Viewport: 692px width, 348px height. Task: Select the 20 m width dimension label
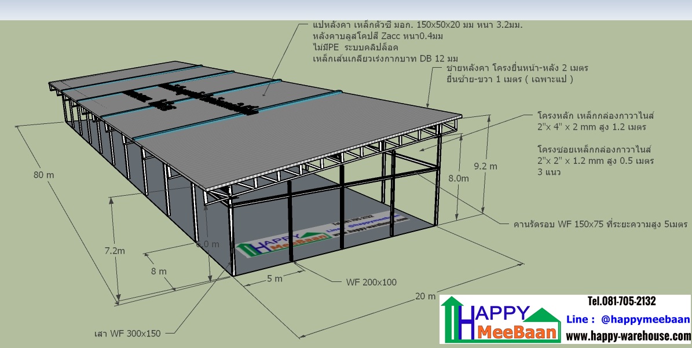(425, 296)
